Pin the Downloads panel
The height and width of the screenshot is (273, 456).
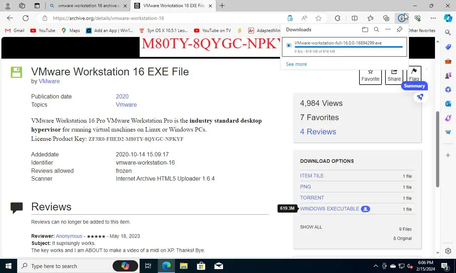tap(399, 30)
